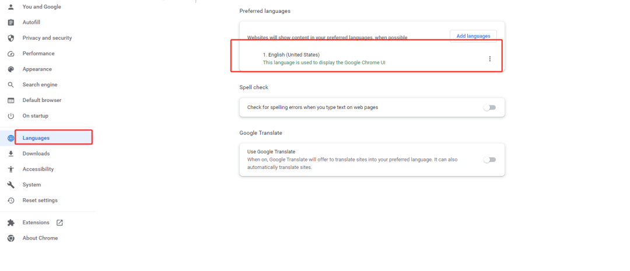Click the Autofill clipboard icon

(11, 23)
